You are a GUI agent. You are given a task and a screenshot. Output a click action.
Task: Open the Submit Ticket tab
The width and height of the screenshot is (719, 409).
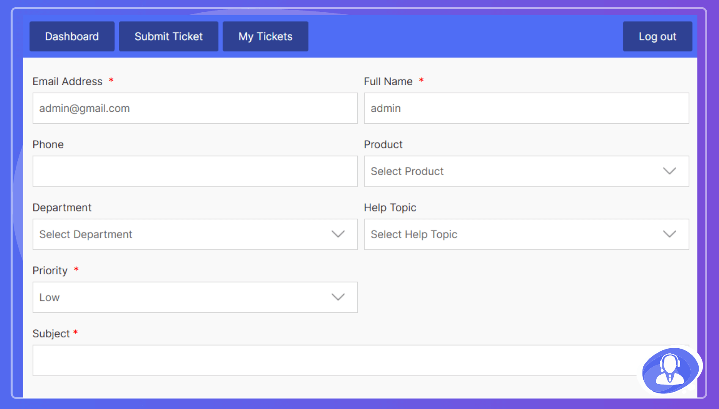coord(169,36)
